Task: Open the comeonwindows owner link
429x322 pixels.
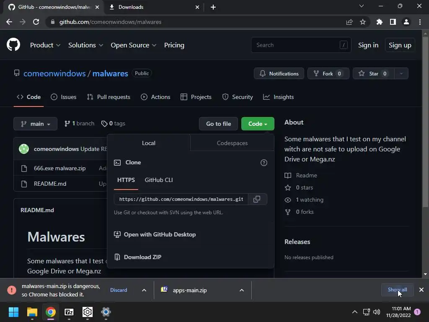Action: click(x=54, y=73)
